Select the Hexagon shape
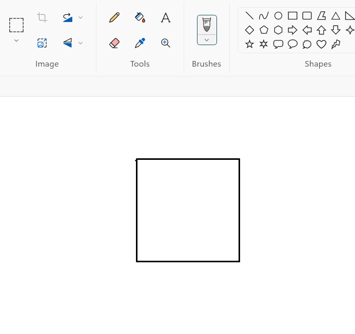Screen dimensions: 355x334 [278, 30]
